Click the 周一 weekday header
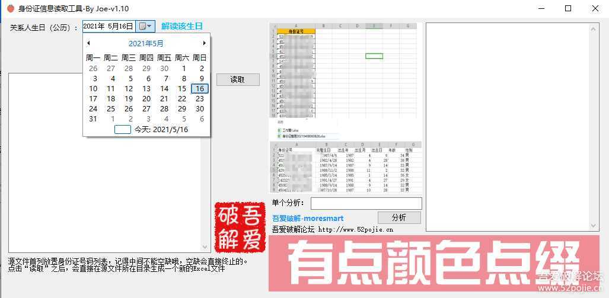609x298 pixels. point(93,58)
